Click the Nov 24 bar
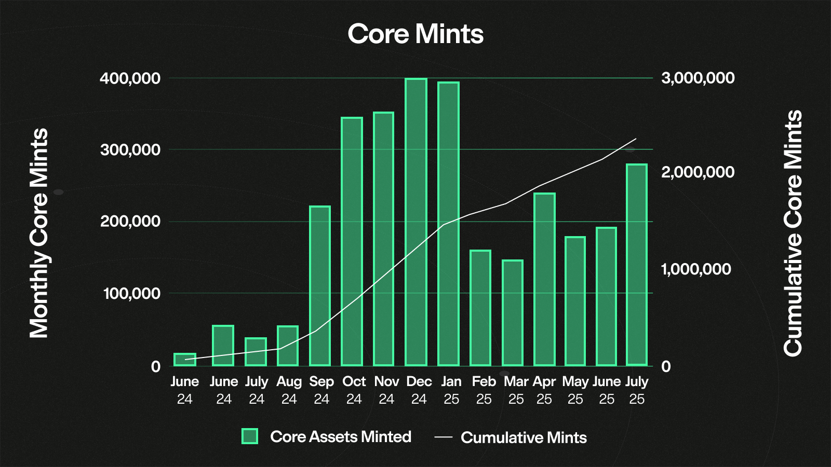 (384, 239)
